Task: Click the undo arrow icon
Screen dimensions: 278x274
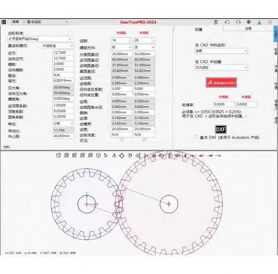Action: click(x=227, y=22)
